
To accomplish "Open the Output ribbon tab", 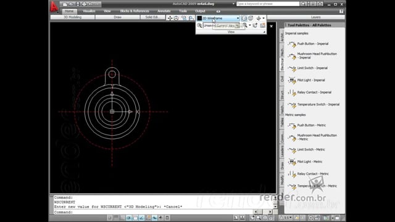I will point(200,11).
